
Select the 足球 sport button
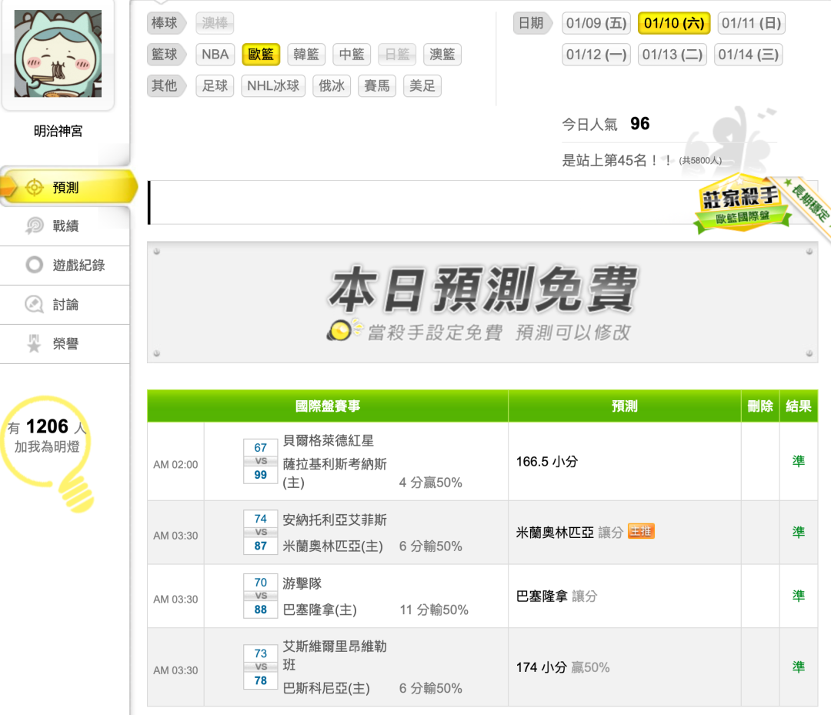point(215,85)
